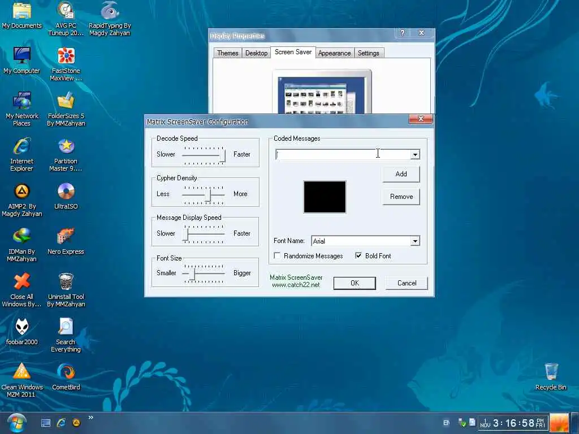Click the Start orb button
This screenshot has height=434, width=579.
point(16,423)
